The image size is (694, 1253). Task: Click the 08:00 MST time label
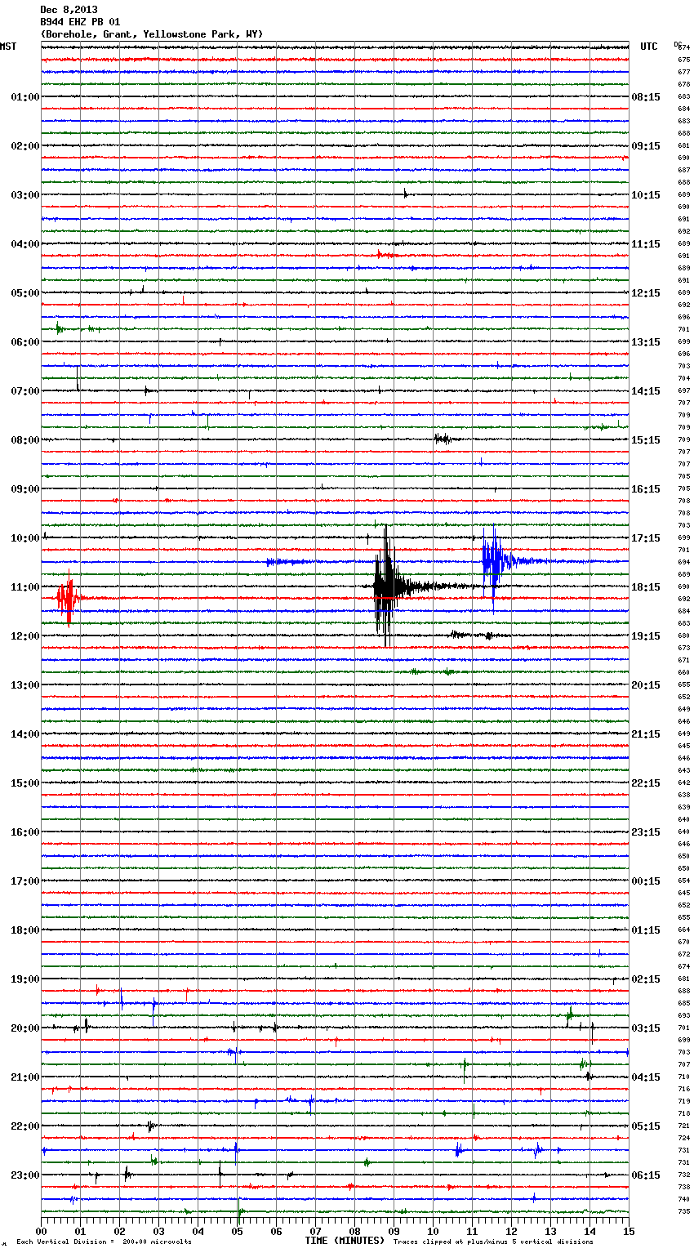click(x=25, y=440)
